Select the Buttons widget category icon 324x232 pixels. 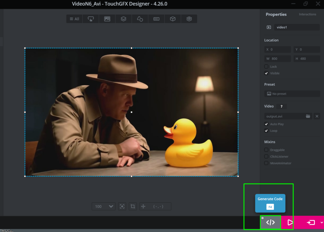click(91, 19)
